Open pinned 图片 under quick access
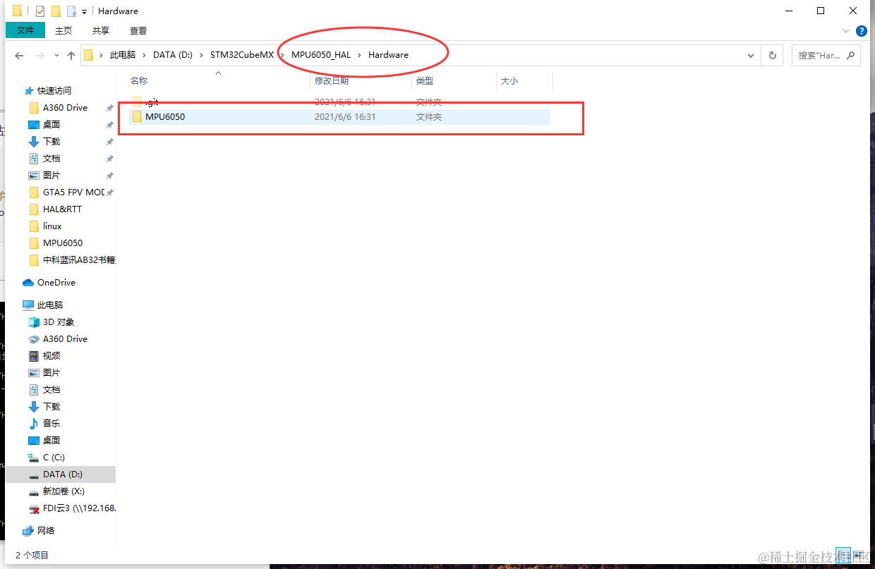The image size is (875, 569). (51, 176)
